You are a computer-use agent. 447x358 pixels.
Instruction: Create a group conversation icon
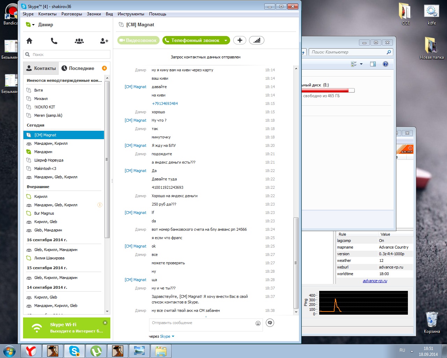pos(79,41)
